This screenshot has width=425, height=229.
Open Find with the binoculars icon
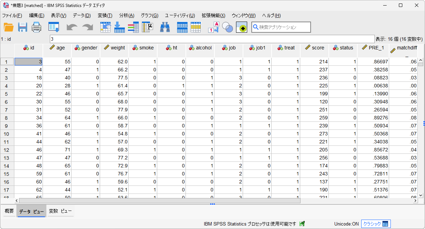pos(165,27)
